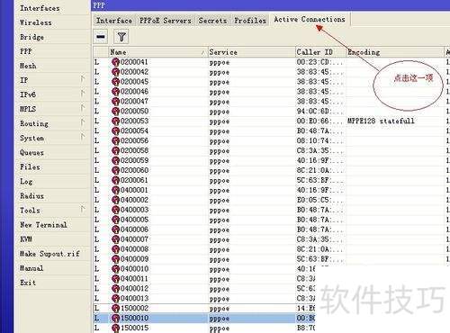Click the user icon for 0200045
Image resolution: width=450 pixels, height=333 pixels.
115,82
